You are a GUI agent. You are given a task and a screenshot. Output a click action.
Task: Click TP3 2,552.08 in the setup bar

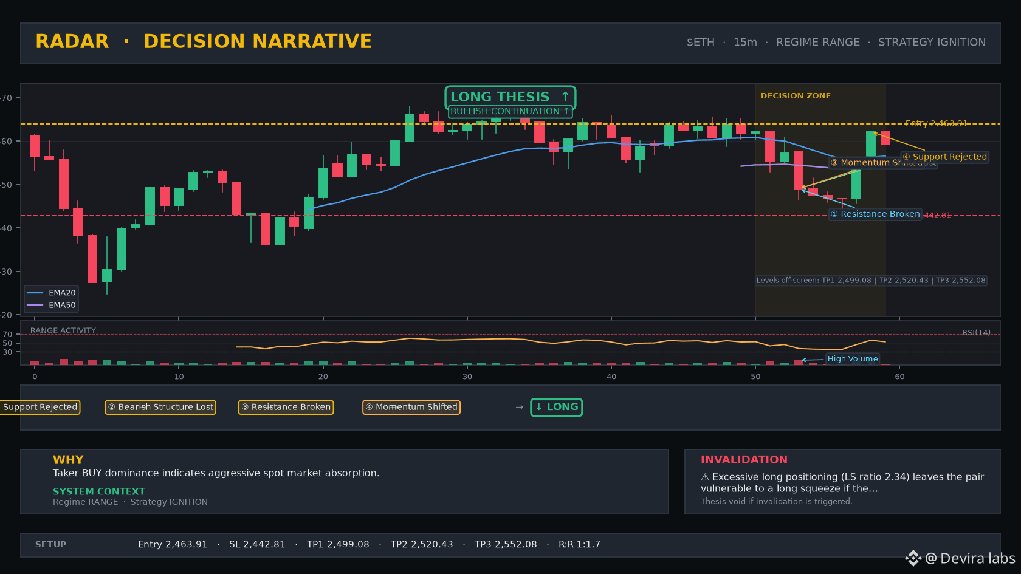(x=506, y=545)
